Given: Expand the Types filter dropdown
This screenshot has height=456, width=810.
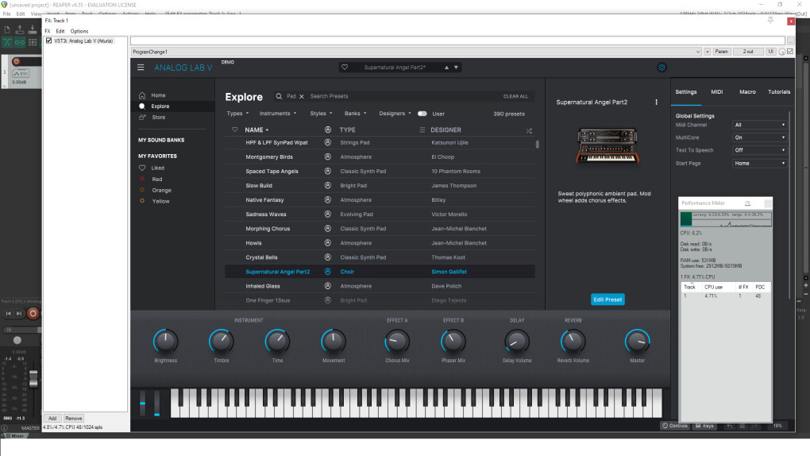Looking at the screenshot, I should [x=237, y=114].
